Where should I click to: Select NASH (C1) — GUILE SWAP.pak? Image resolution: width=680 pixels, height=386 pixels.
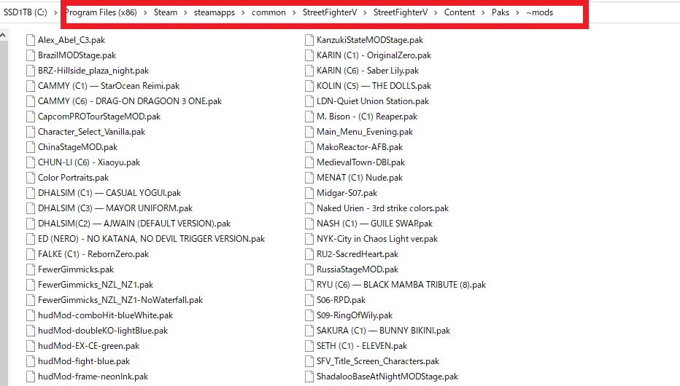tap(368, 224)
